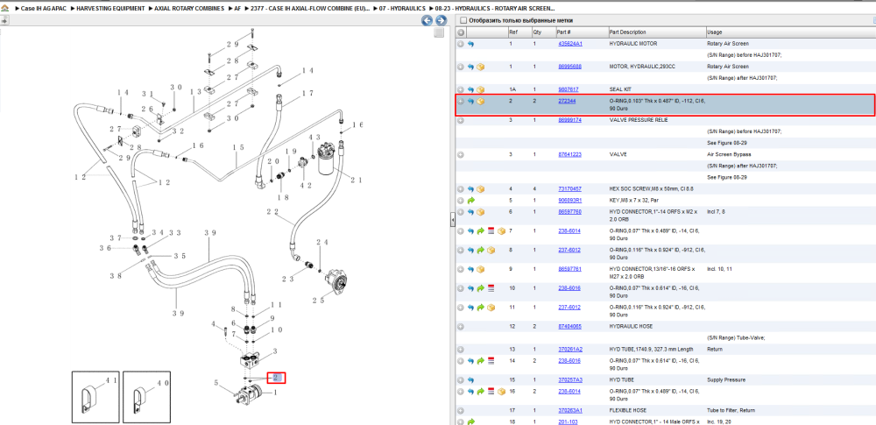This screenshot has width=876, height=425.
Task: Open part number link 201-103
Action: (567, 421)
